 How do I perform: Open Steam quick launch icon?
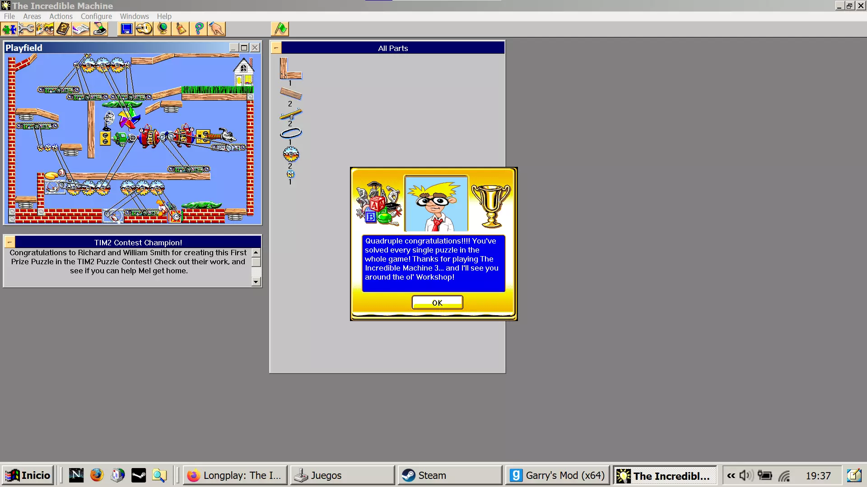pos(139,475)
